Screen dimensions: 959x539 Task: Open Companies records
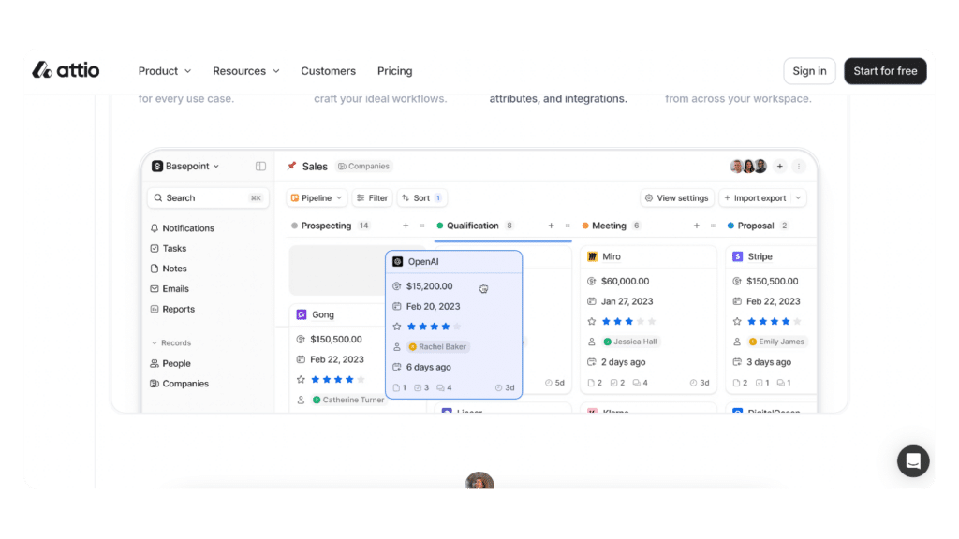179,383
